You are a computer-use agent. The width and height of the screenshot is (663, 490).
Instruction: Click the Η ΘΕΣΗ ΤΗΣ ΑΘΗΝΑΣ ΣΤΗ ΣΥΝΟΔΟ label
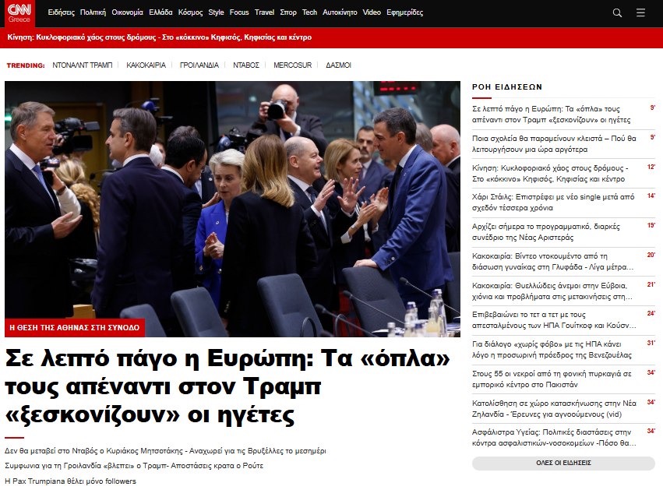(x=75, y=327)
